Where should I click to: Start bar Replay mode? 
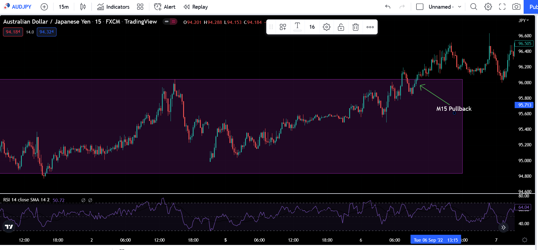click(196, 7)
